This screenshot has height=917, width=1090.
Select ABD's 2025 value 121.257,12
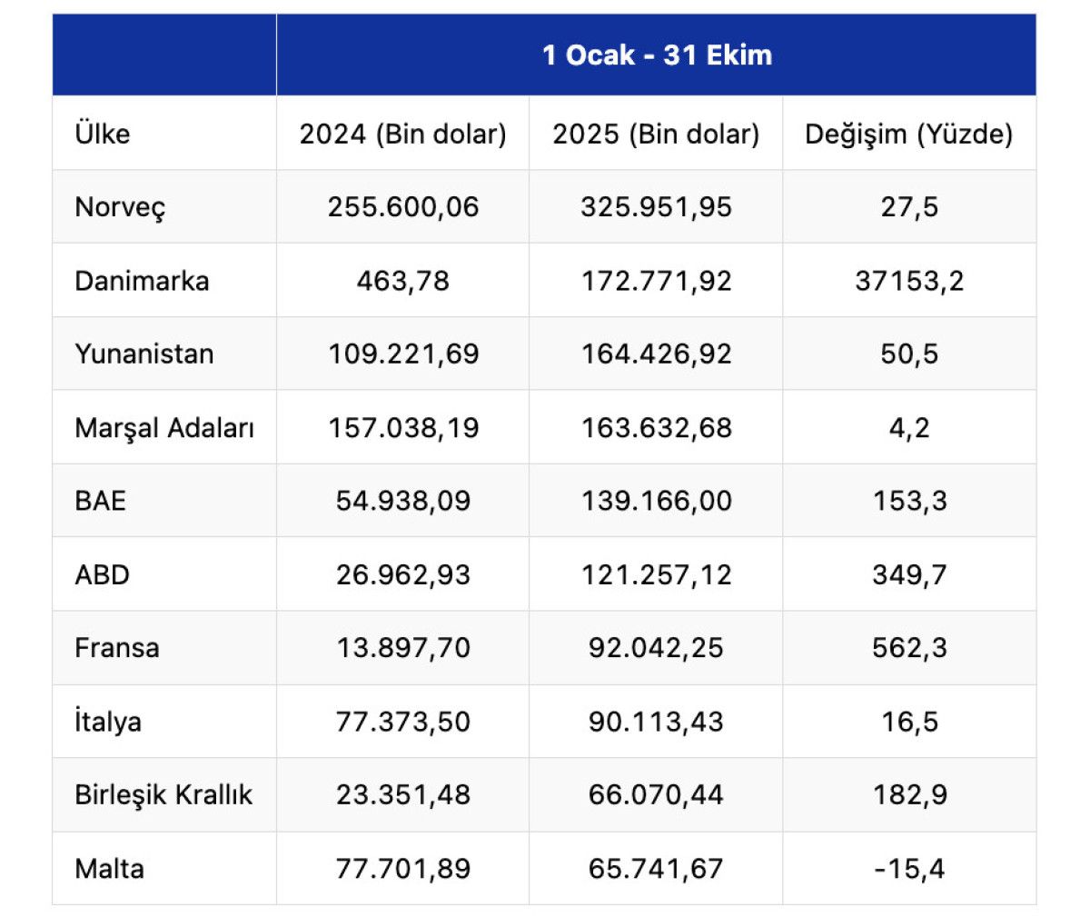point(656,574)
